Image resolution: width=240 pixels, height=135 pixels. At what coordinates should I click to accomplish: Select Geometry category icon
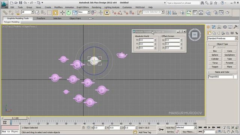pos(210,33)
